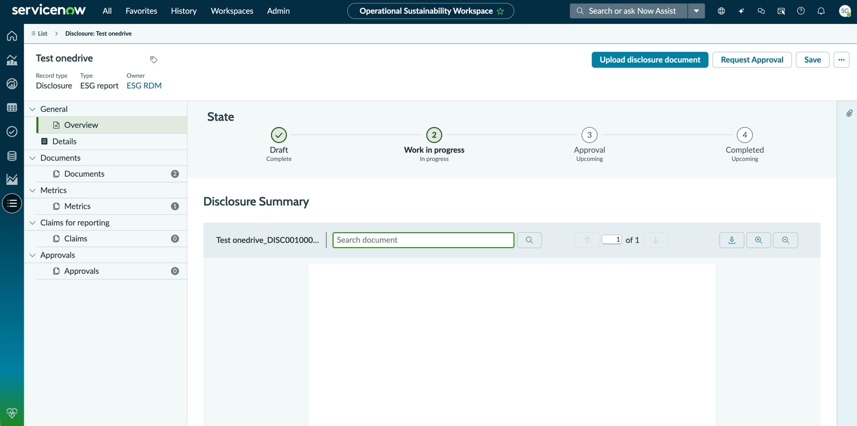Open the chat conversations icon

pos(761,11)
